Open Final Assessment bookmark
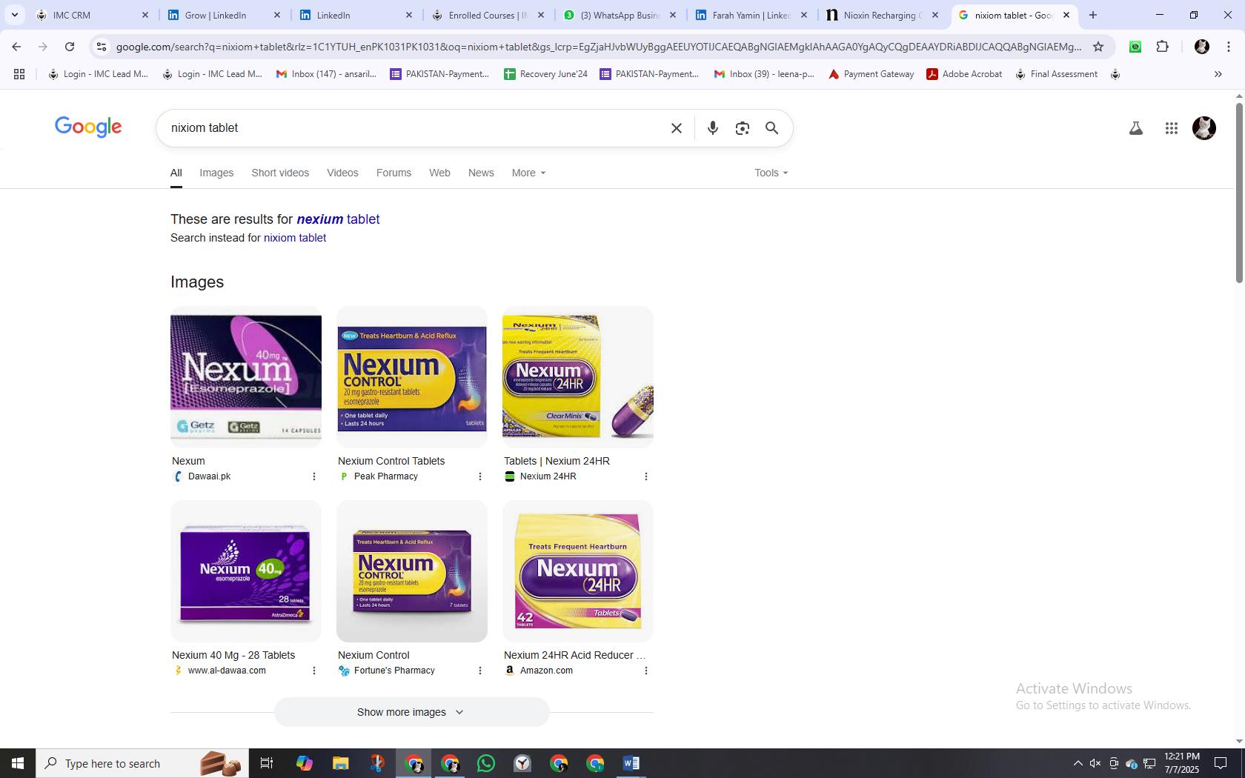Image resolution: width=1245 pixels, height=778 pixels. pyautogui.click(x=1056, y=74)
